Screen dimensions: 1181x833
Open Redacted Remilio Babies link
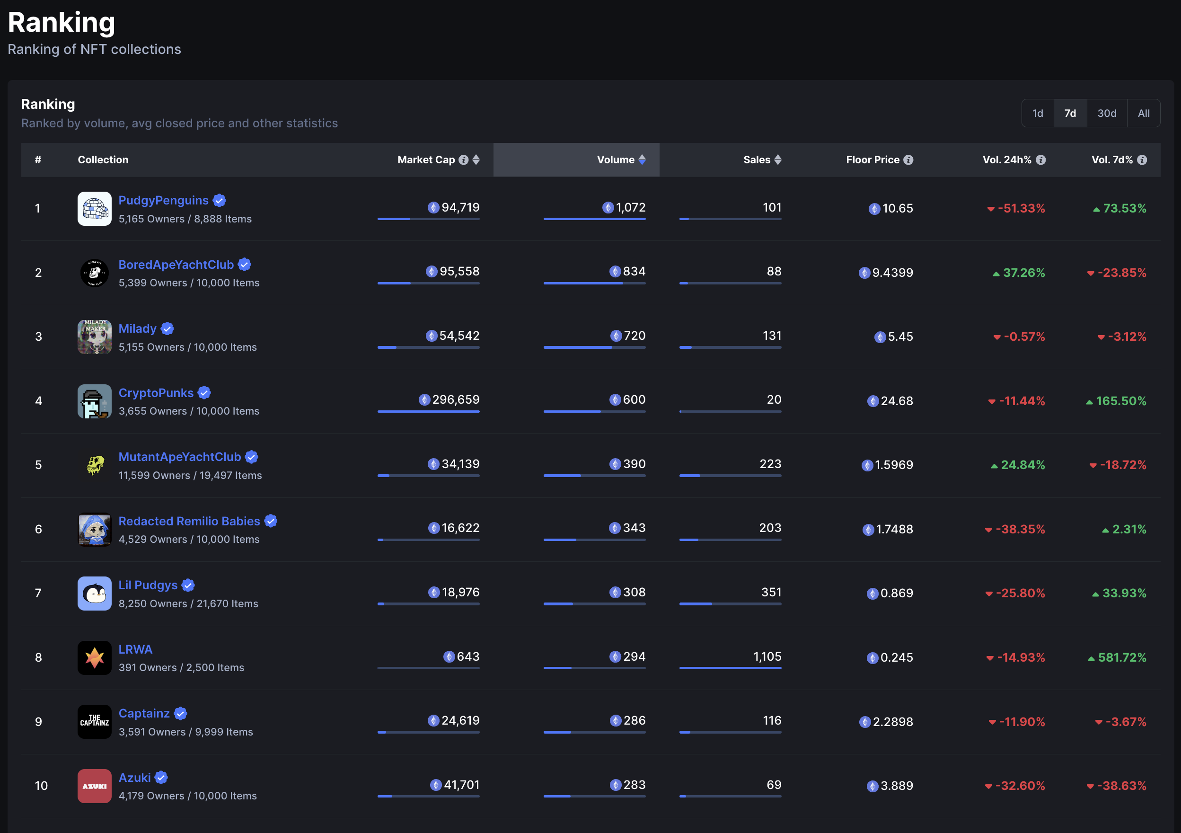point(189,521)
